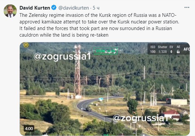Screen dimensions: 195x136
Task: Click the military vehicle on the road
Action: coord(89,109)
